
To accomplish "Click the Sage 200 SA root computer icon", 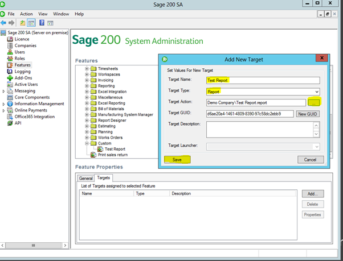I will coord(3,33).
